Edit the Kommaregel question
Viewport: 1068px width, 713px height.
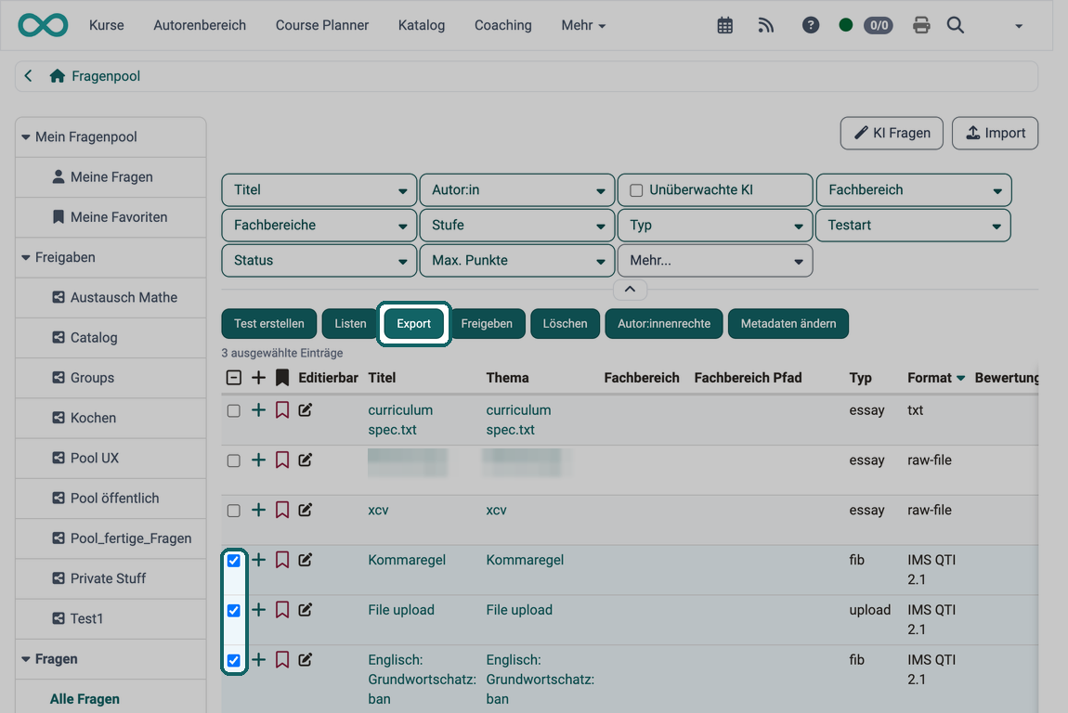pyautogui.click(x=306, y=560)
